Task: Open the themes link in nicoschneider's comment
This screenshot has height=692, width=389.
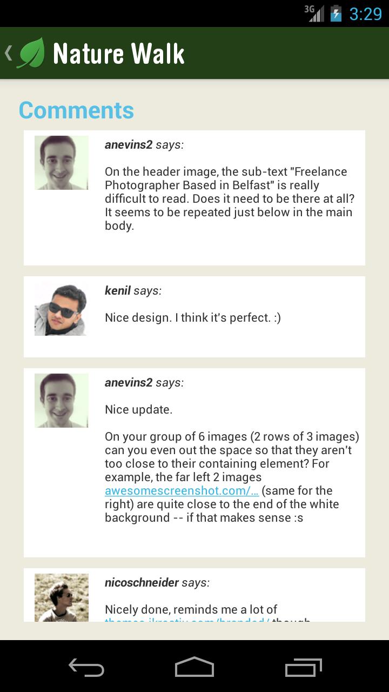Action: click(187, 620)
